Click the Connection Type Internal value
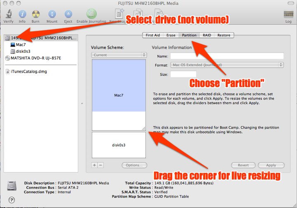The image size is (297, 208). [64, 192]
